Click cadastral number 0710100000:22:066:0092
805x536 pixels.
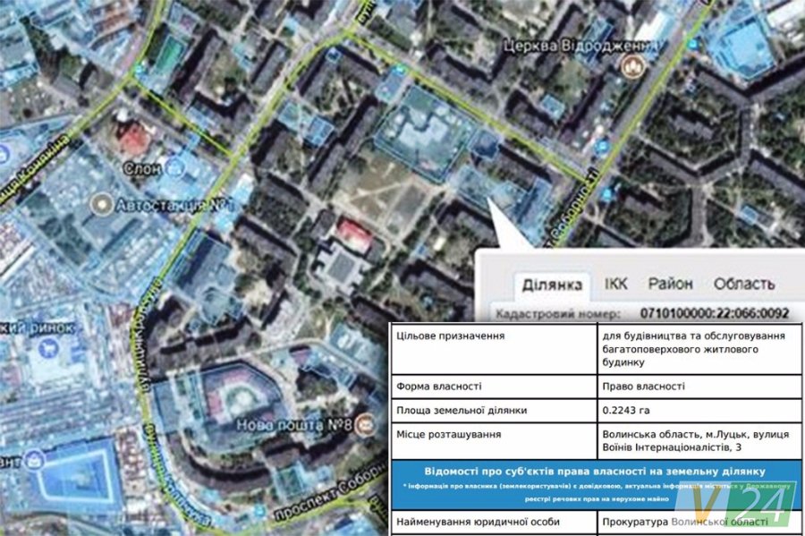click(716, 313)
